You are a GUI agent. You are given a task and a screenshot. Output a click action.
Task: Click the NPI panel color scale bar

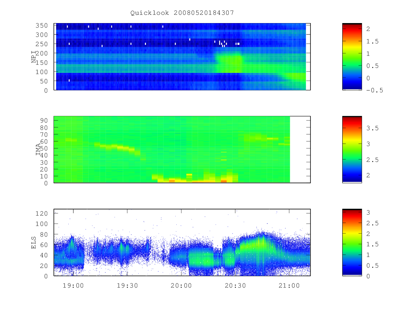(352, 57)
